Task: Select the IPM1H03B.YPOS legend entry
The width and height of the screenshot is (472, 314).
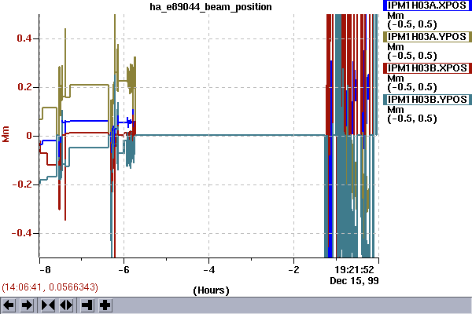Action: (428, 100)
